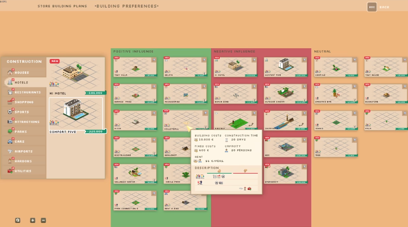Click the plus zoom button
Screen dimensions: 408x227
click(33, 220)
